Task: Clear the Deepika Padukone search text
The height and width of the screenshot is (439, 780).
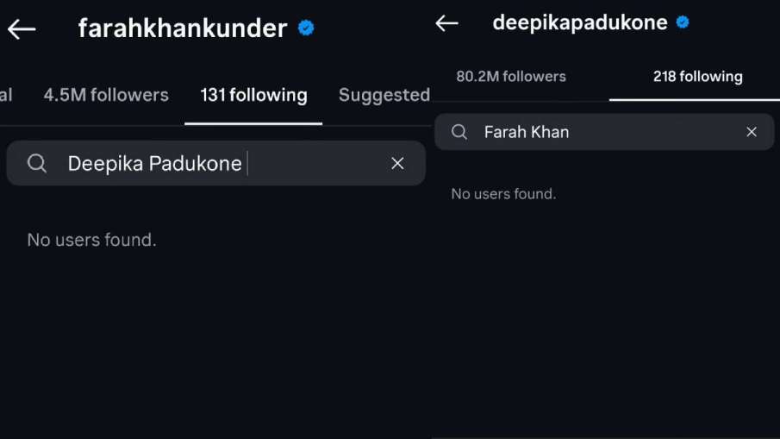Action: (x=397, y=163)
